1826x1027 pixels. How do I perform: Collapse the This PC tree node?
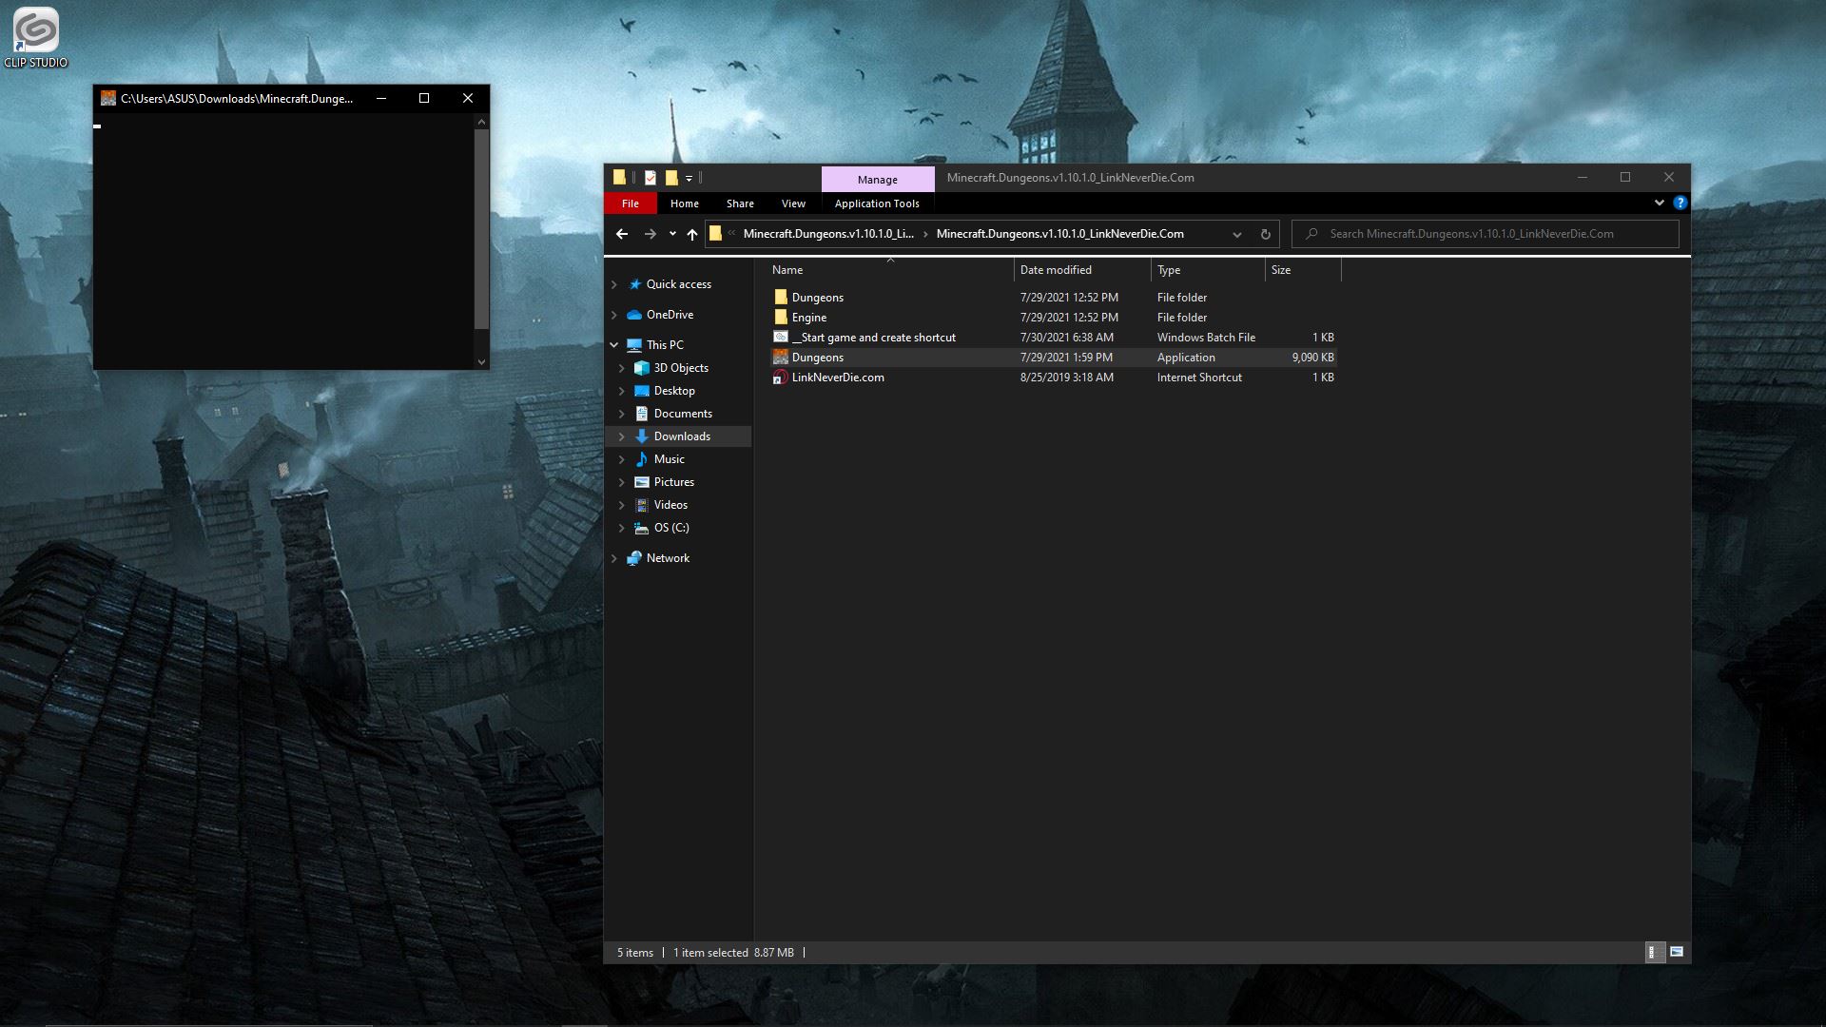(x=614, y=345)
